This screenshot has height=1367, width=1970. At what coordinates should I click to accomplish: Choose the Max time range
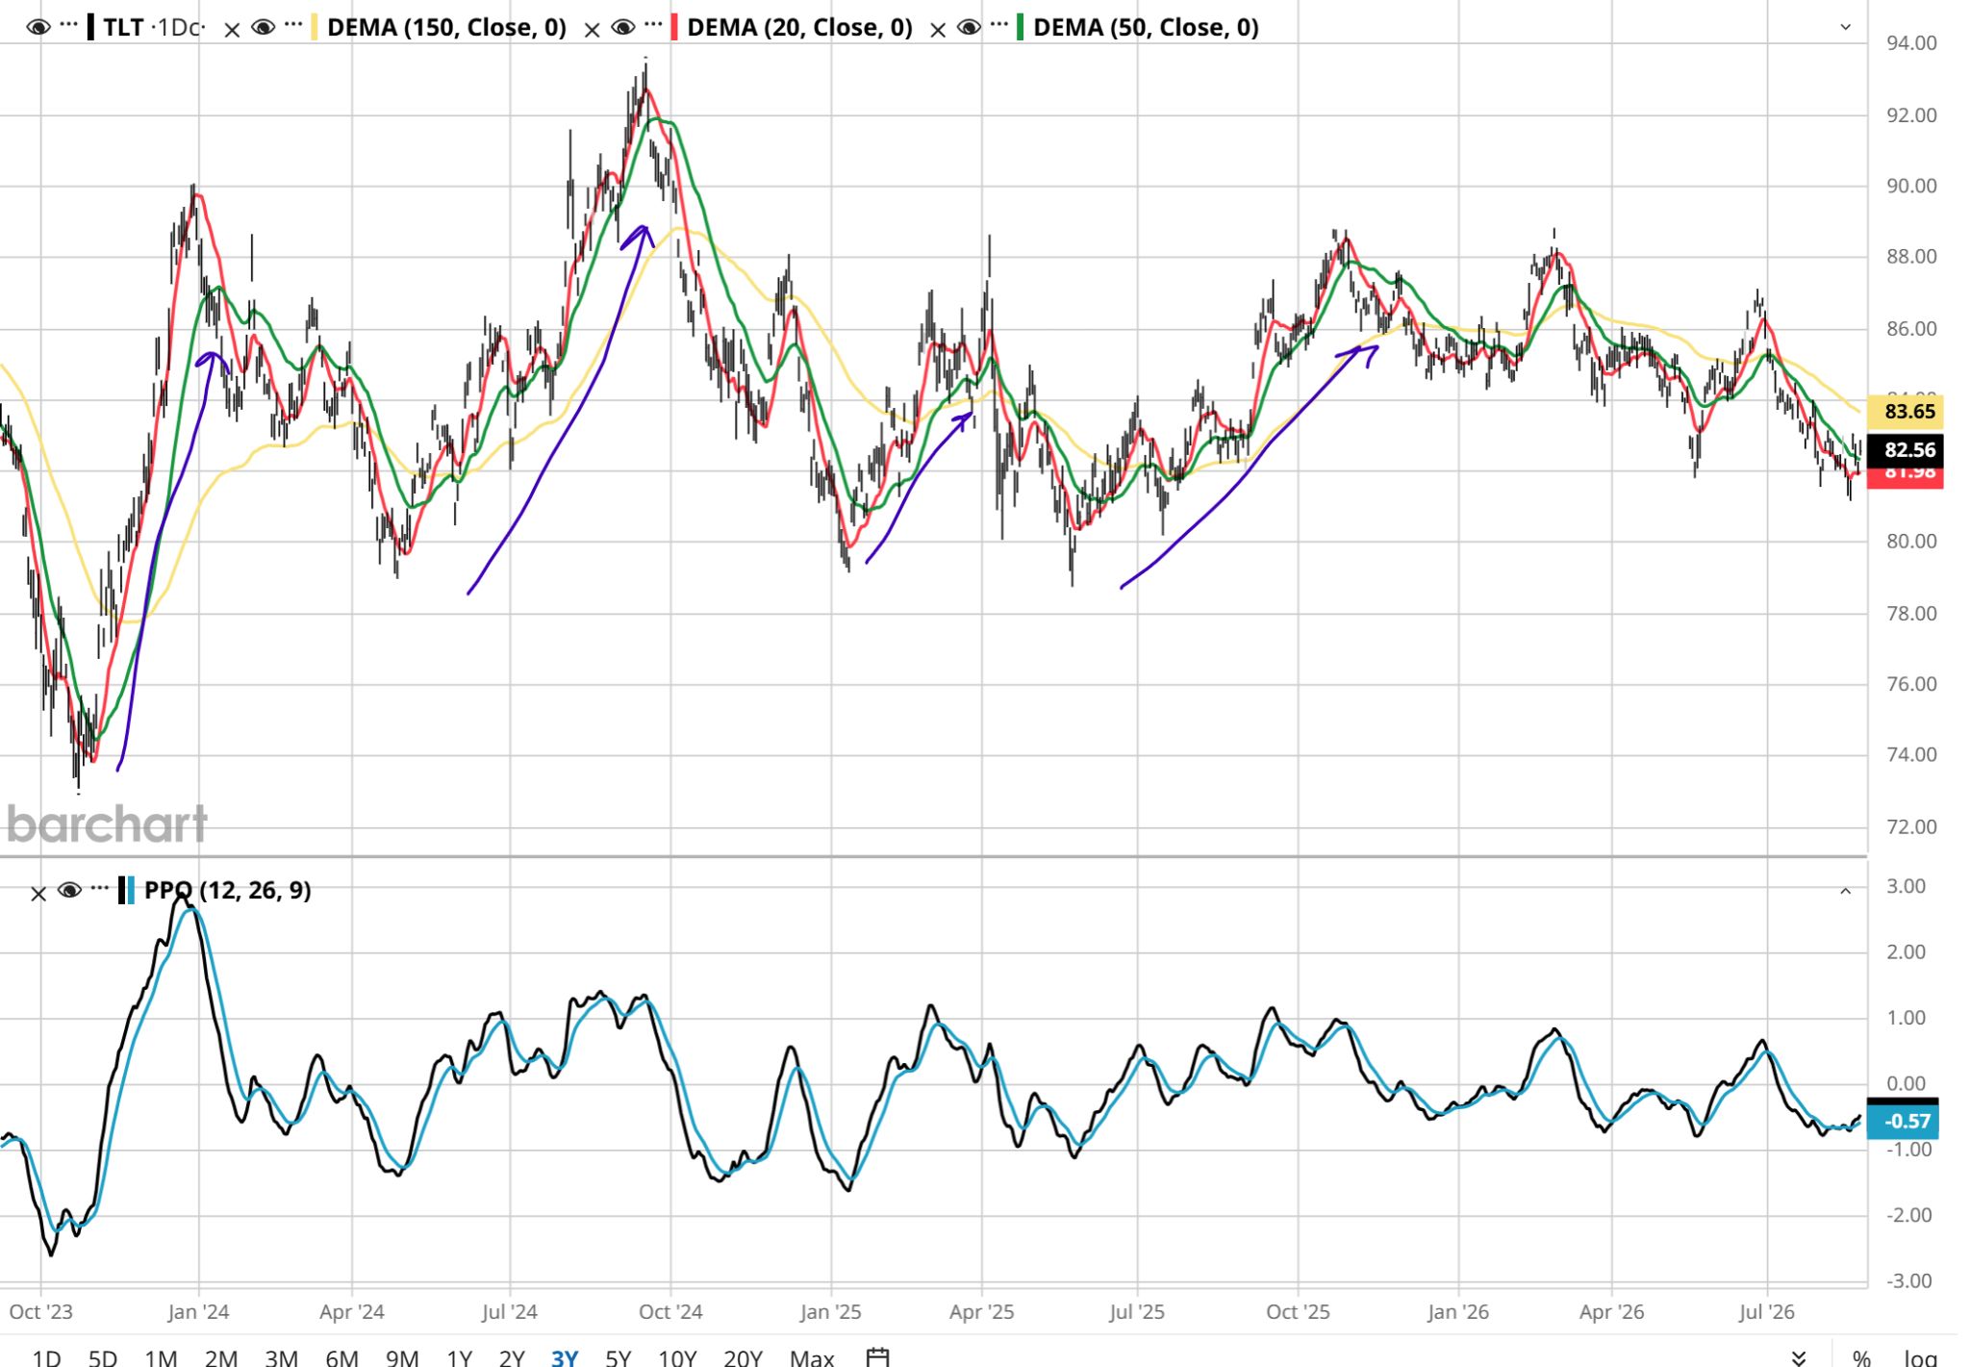(x=812, y=1357)
